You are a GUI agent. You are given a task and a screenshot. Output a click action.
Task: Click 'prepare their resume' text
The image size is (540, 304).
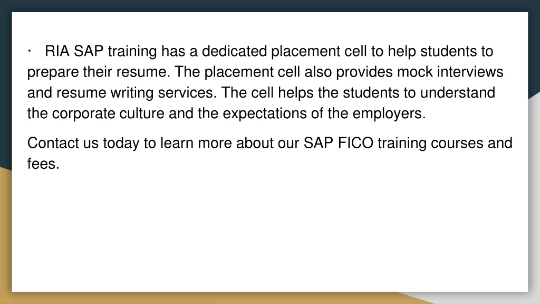click(98, 72)
